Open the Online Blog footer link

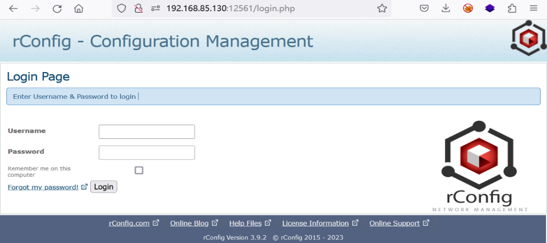(x=190, y=223)
